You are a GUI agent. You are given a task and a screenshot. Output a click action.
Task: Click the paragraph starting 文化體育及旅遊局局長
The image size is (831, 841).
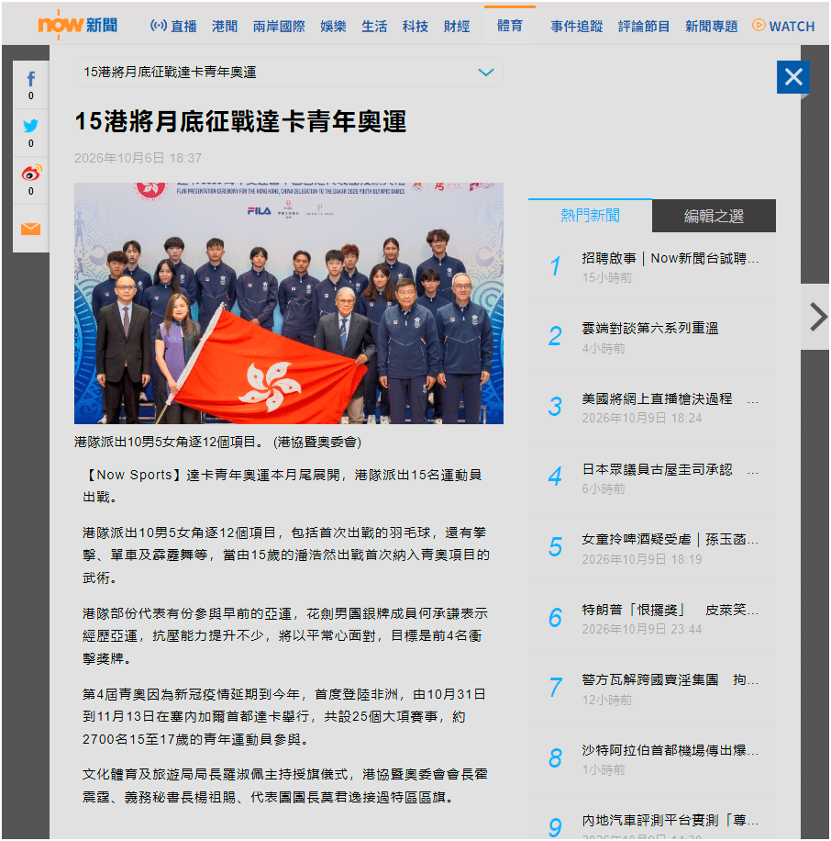tap(285, 786)
